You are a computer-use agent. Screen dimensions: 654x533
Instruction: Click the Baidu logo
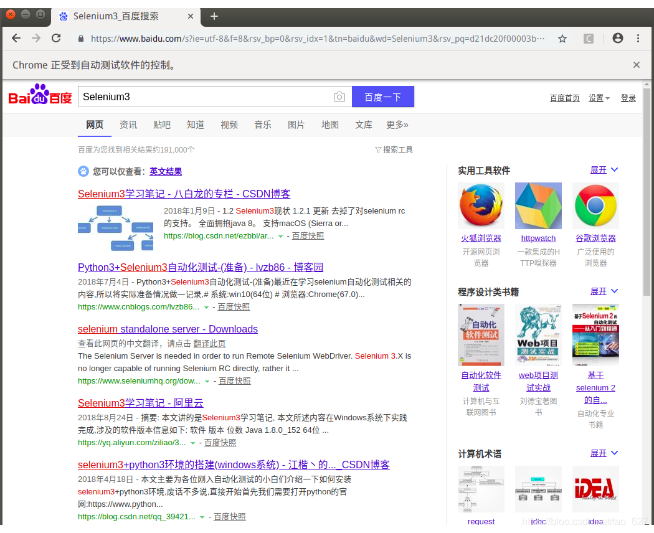40,95
